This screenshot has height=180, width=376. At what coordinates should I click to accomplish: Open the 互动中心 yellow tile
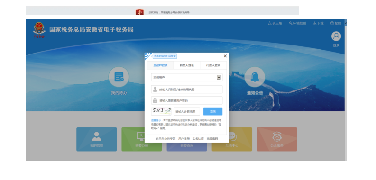(232, 139)
